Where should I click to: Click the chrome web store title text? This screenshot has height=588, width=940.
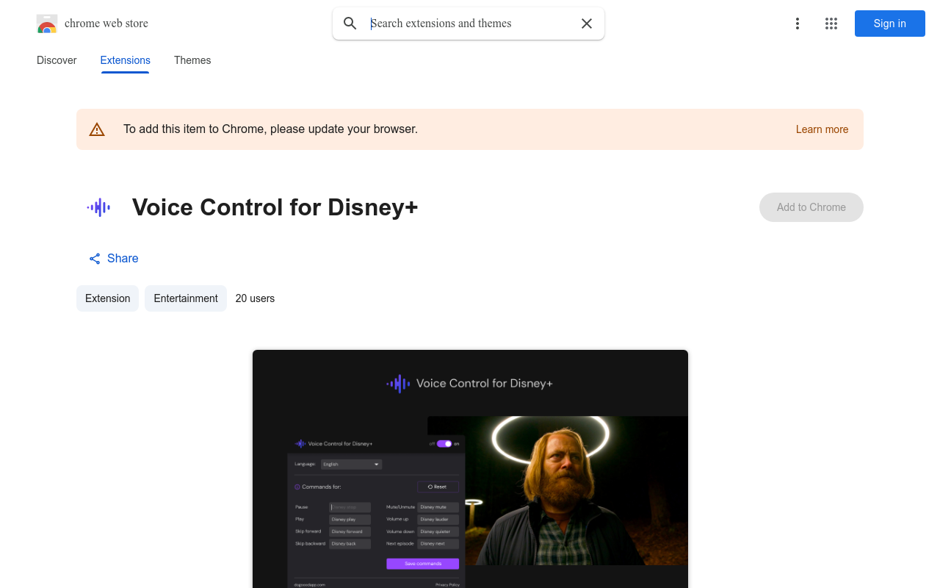tap(106, 24)
